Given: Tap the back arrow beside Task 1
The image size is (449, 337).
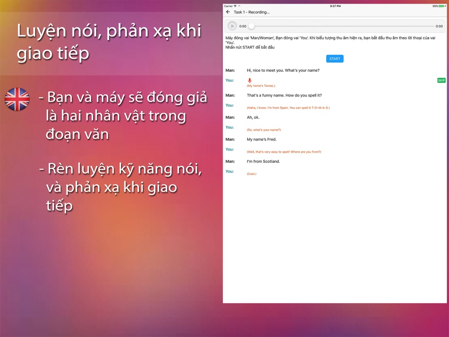Looking at the screenshot, I should (228, 12).
